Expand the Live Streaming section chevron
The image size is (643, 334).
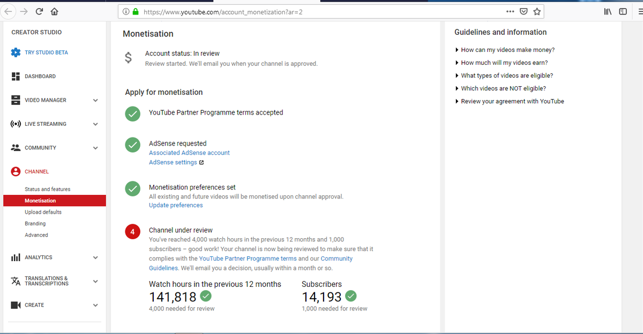pos(95,124)
